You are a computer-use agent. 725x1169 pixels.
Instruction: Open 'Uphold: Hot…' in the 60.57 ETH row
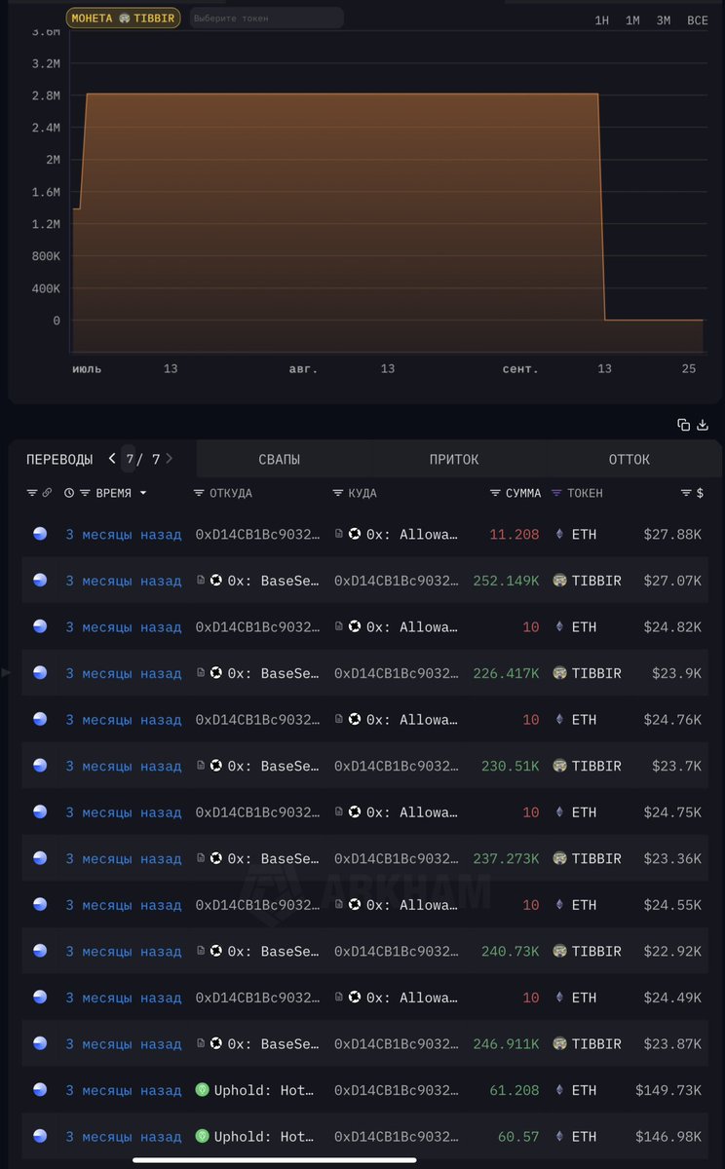point(264,1136)
